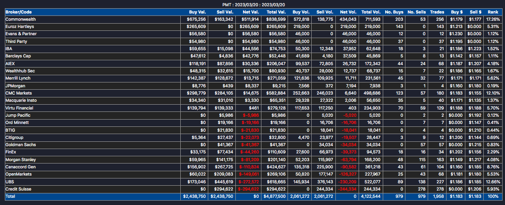Screen dimensions: 505x205
Task: Click Credit Suisse's Net Val. $-294,622
Action: (x=248, y=189)
